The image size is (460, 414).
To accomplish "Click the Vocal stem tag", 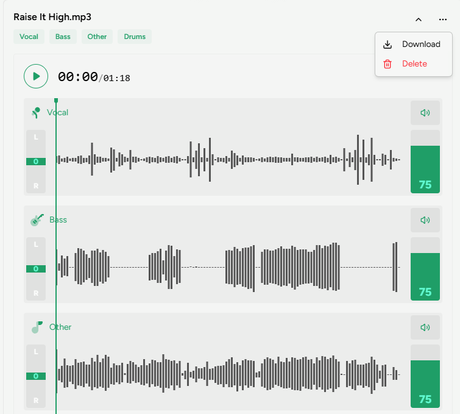I will [29, 37].
